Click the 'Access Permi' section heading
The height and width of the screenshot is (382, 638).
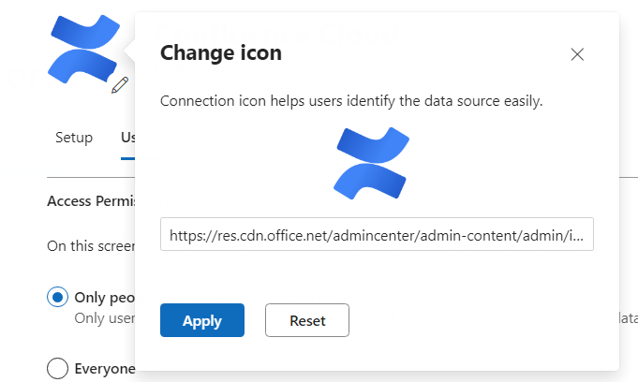pos(90,200)
